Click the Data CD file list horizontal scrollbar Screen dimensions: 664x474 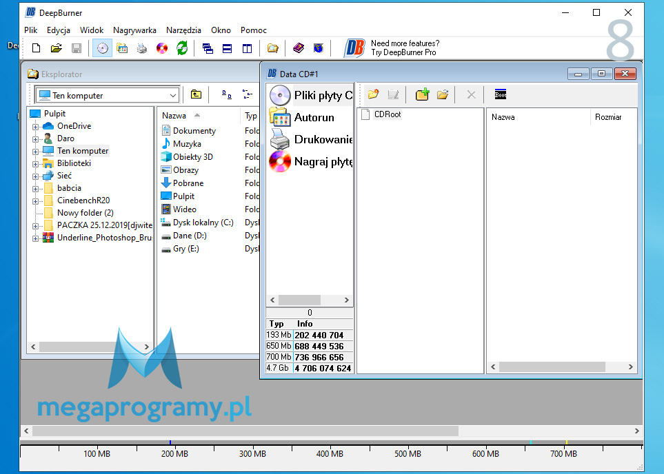click(561, 367)
